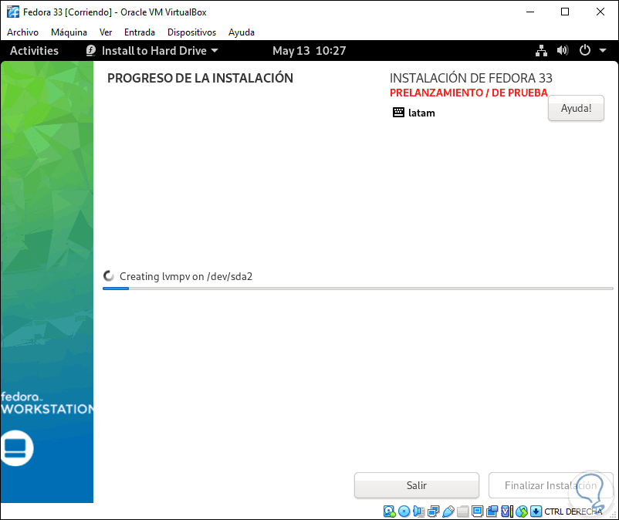Viewport: 619px width, 520px height.
Task: Open the Entrada menu
Action: [x=140, y=32]
